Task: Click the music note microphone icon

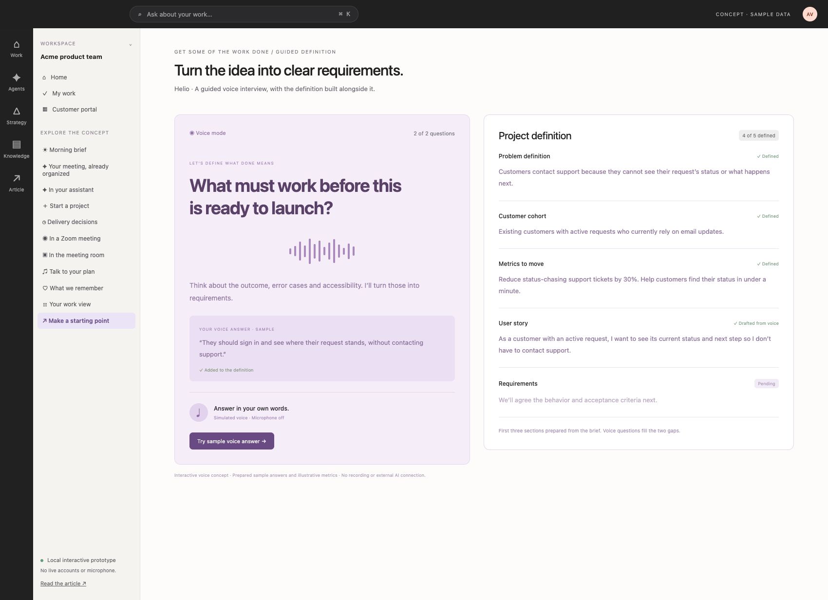Action: coord(198,412)
